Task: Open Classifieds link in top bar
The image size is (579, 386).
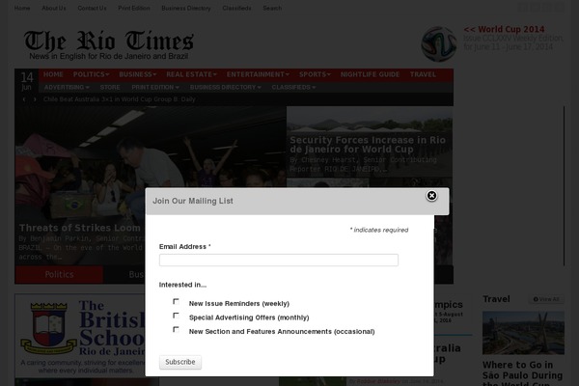Action: pos(236,8)
